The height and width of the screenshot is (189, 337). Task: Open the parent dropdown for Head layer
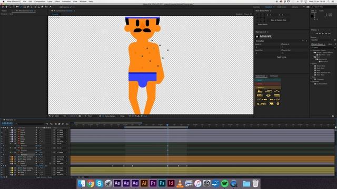tap(62, 130)
